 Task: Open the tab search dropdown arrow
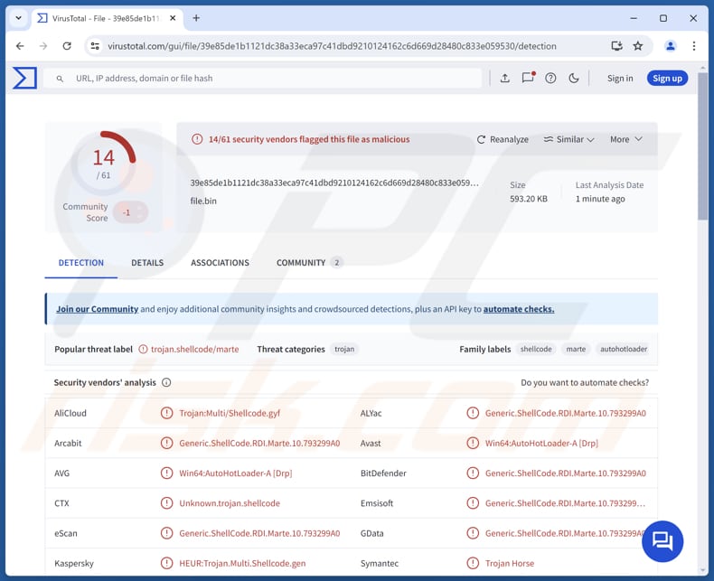(x=19, y=18)
